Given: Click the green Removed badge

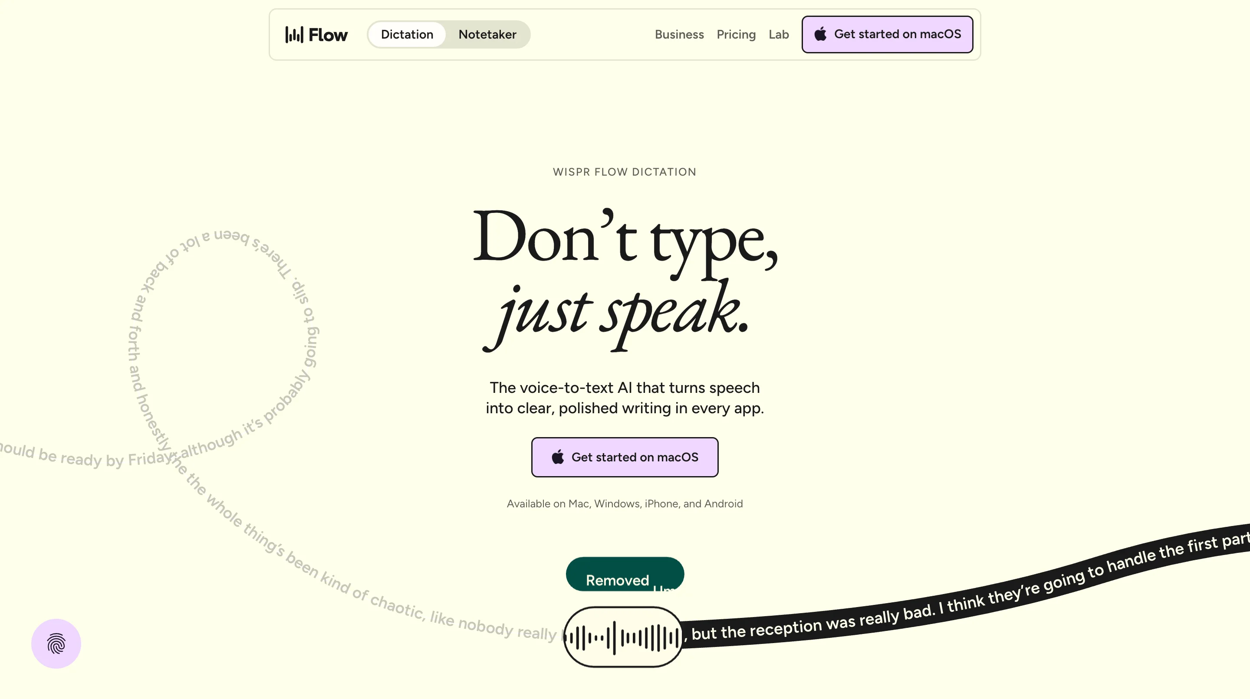Looking at the screenshot, I should coord(625,574).
